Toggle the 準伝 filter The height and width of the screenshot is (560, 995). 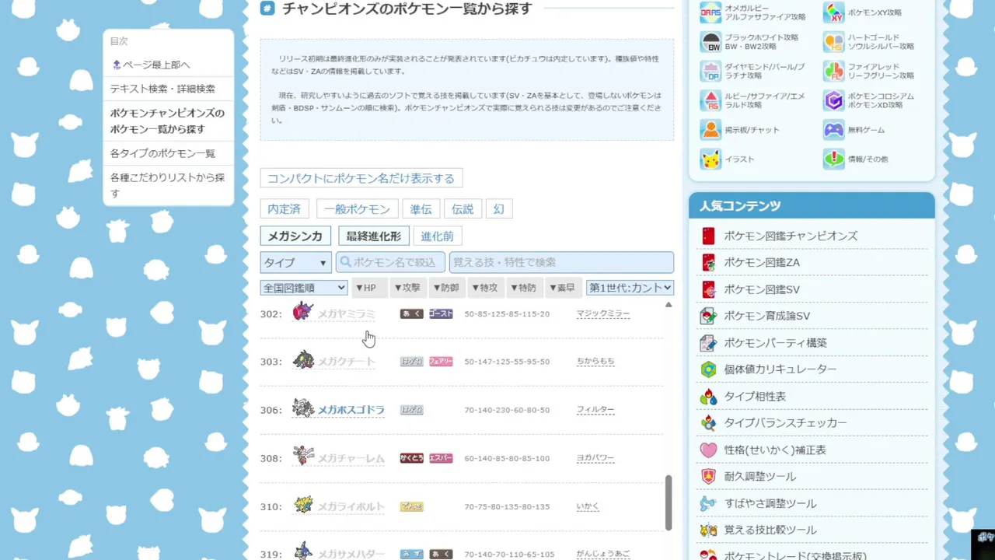(421, 209)
